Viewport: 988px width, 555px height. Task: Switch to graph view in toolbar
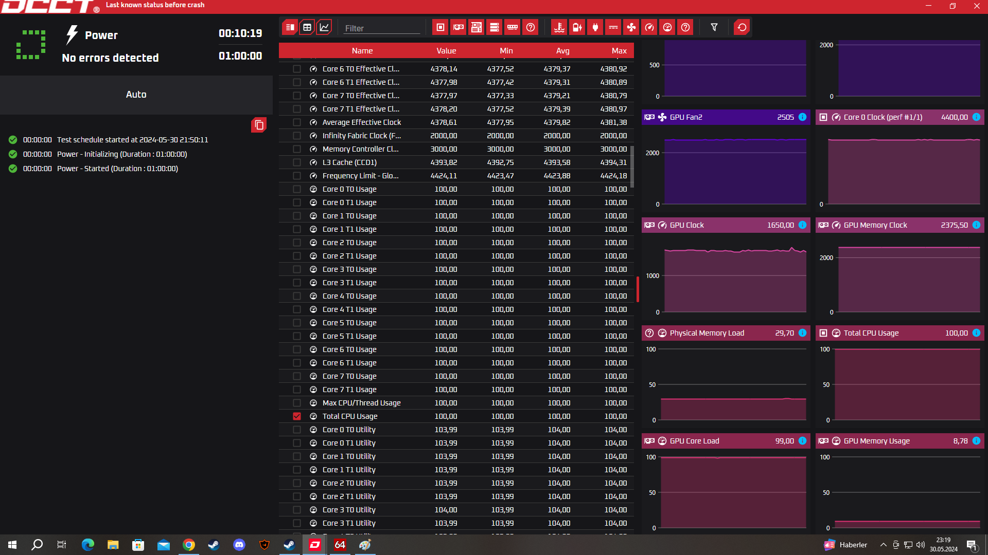click(324, 27)
